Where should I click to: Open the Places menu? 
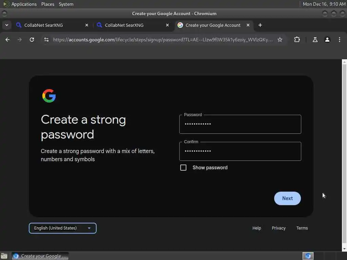[x=47, y=4]
